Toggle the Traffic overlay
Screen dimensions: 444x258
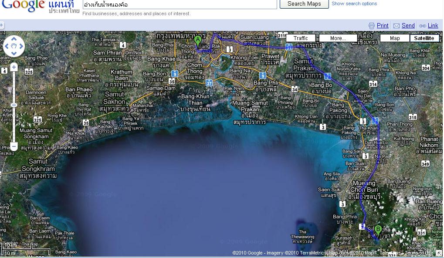point(301,38)
